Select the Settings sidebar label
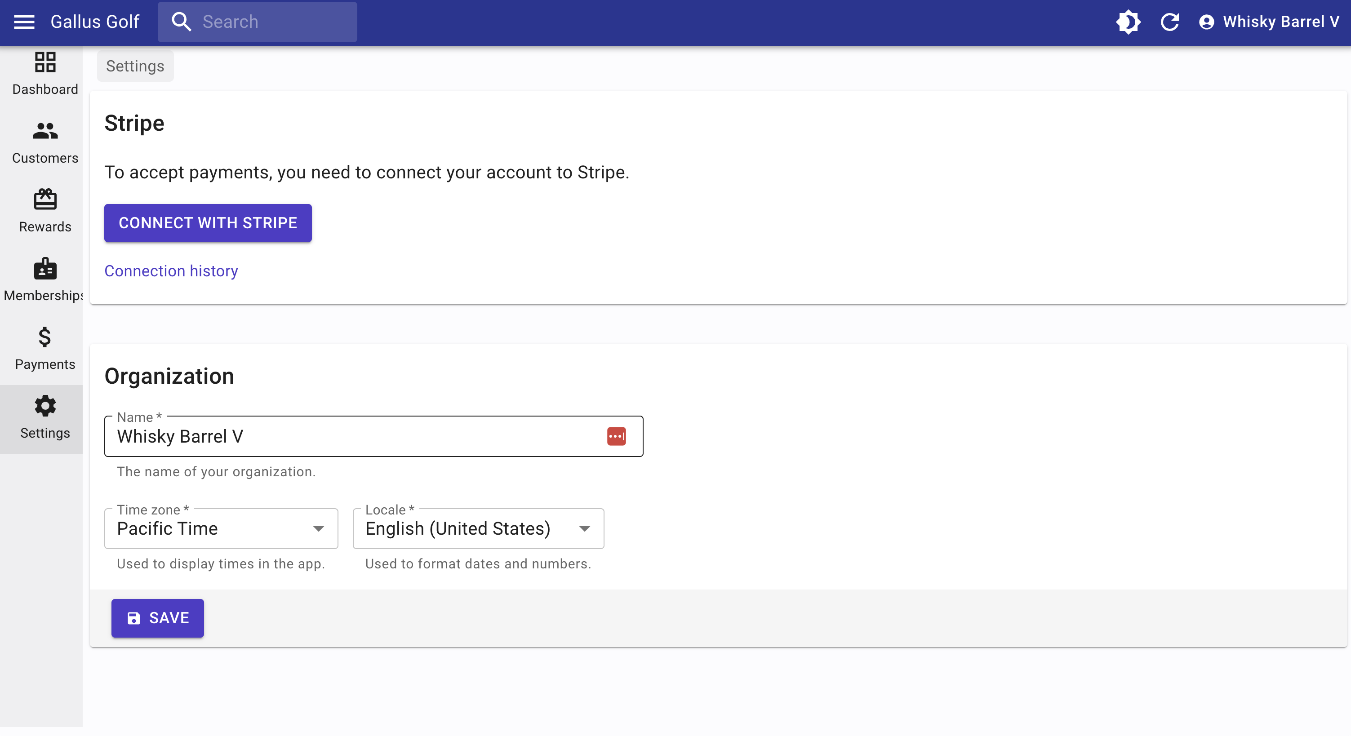 point(45,433)
